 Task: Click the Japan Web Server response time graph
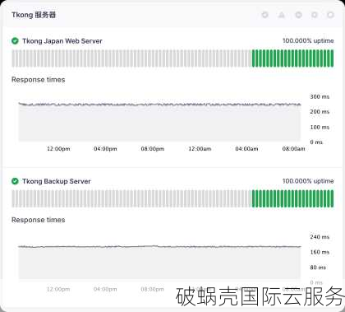(x=159, y=122)
